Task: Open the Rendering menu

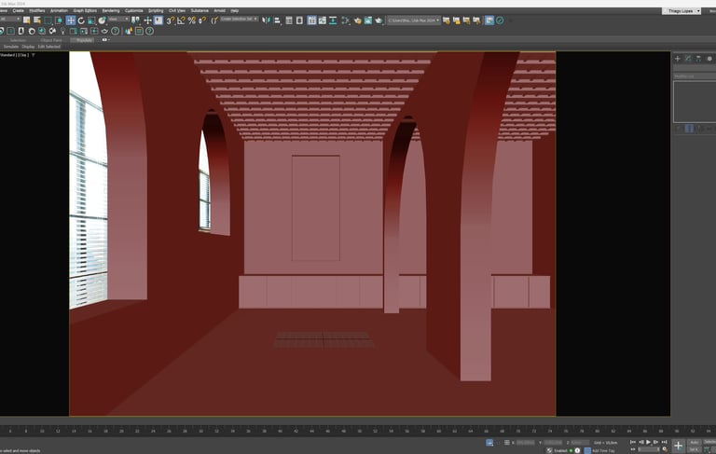Action: (x=111, y=10)
